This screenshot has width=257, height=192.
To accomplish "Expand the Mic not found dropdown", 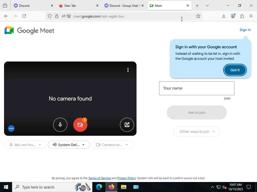I will click(x=26, y=145).
